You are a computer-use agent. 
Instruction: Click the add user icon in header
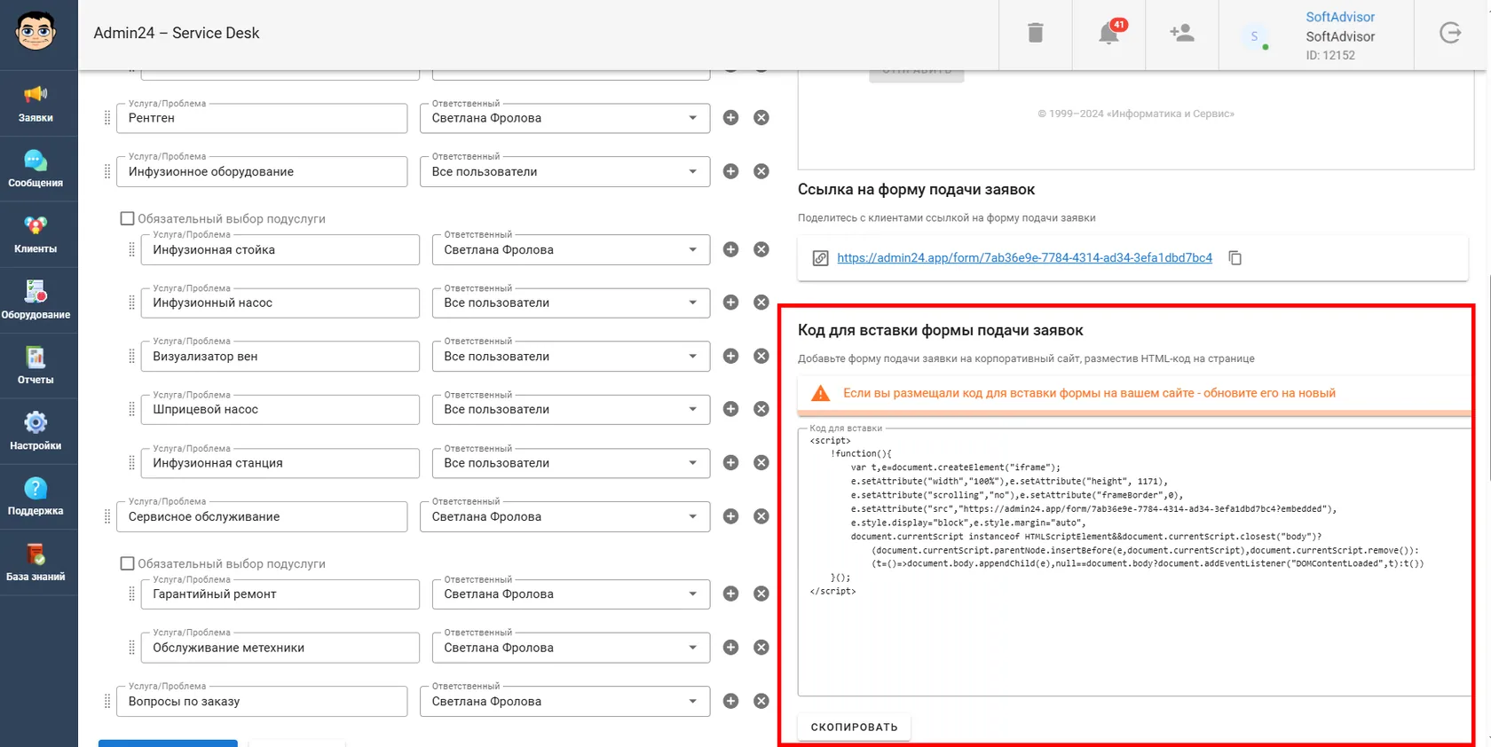(1181, 33)
